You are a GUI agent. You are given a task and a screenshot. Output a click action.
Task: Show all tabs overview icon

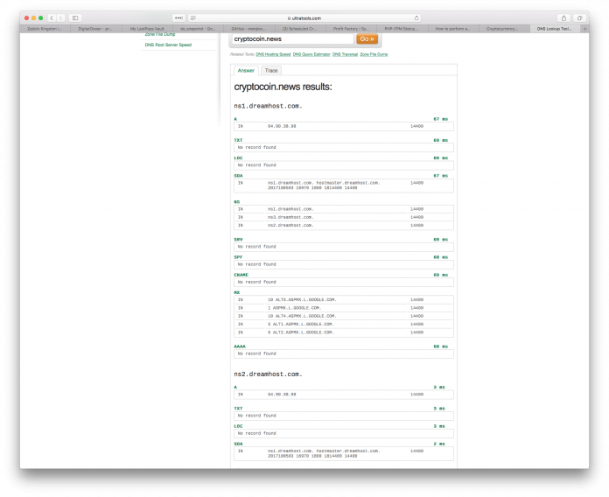(x=579, y=17)
